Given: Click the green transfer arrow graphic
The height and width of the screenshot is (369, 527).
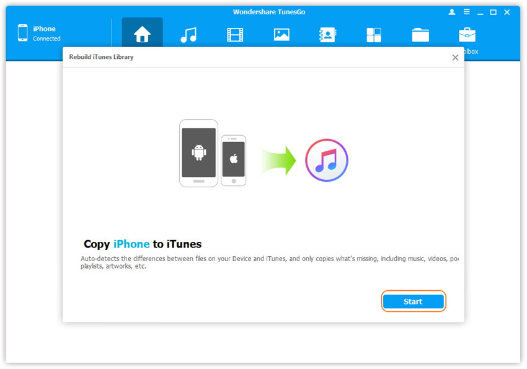Looking at the screenshot, I should pos(278,160).
